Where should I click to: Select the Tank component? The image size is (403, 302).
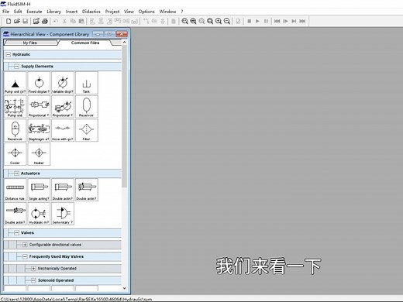87,83
